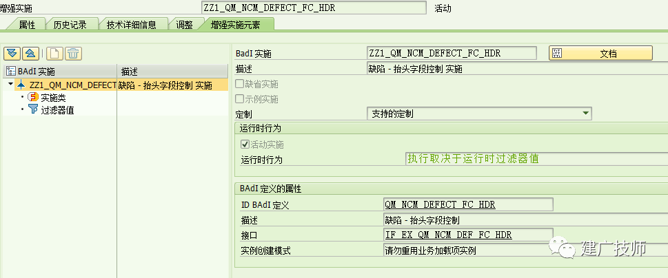
Task: Click the ID BAdI 定义 label
Action: (265, 205)
